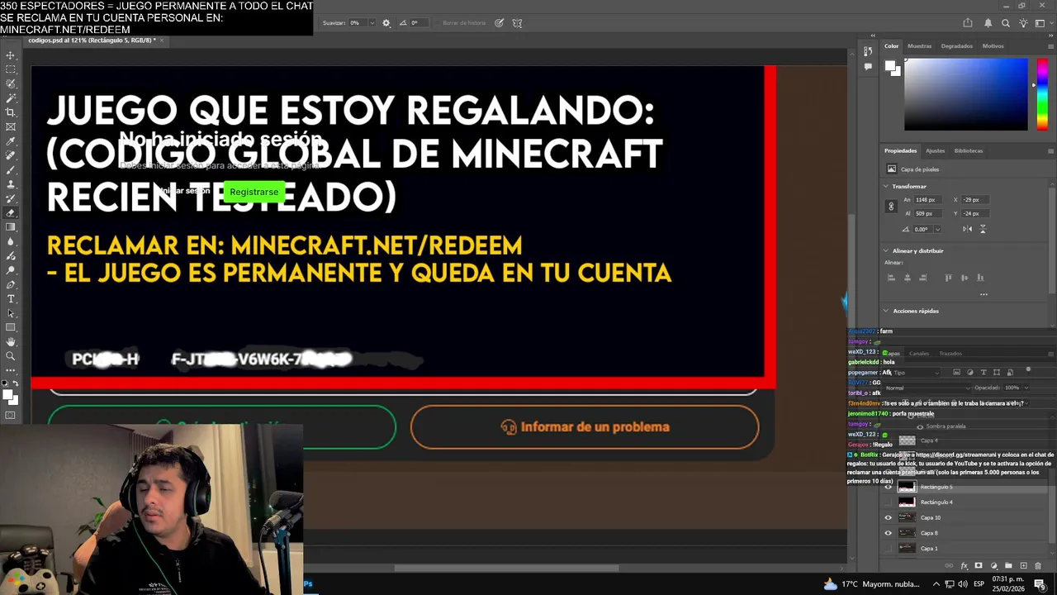Open the Comments panel icon
This screenshot has height=595, width=1057.
(x=867, y=66)
